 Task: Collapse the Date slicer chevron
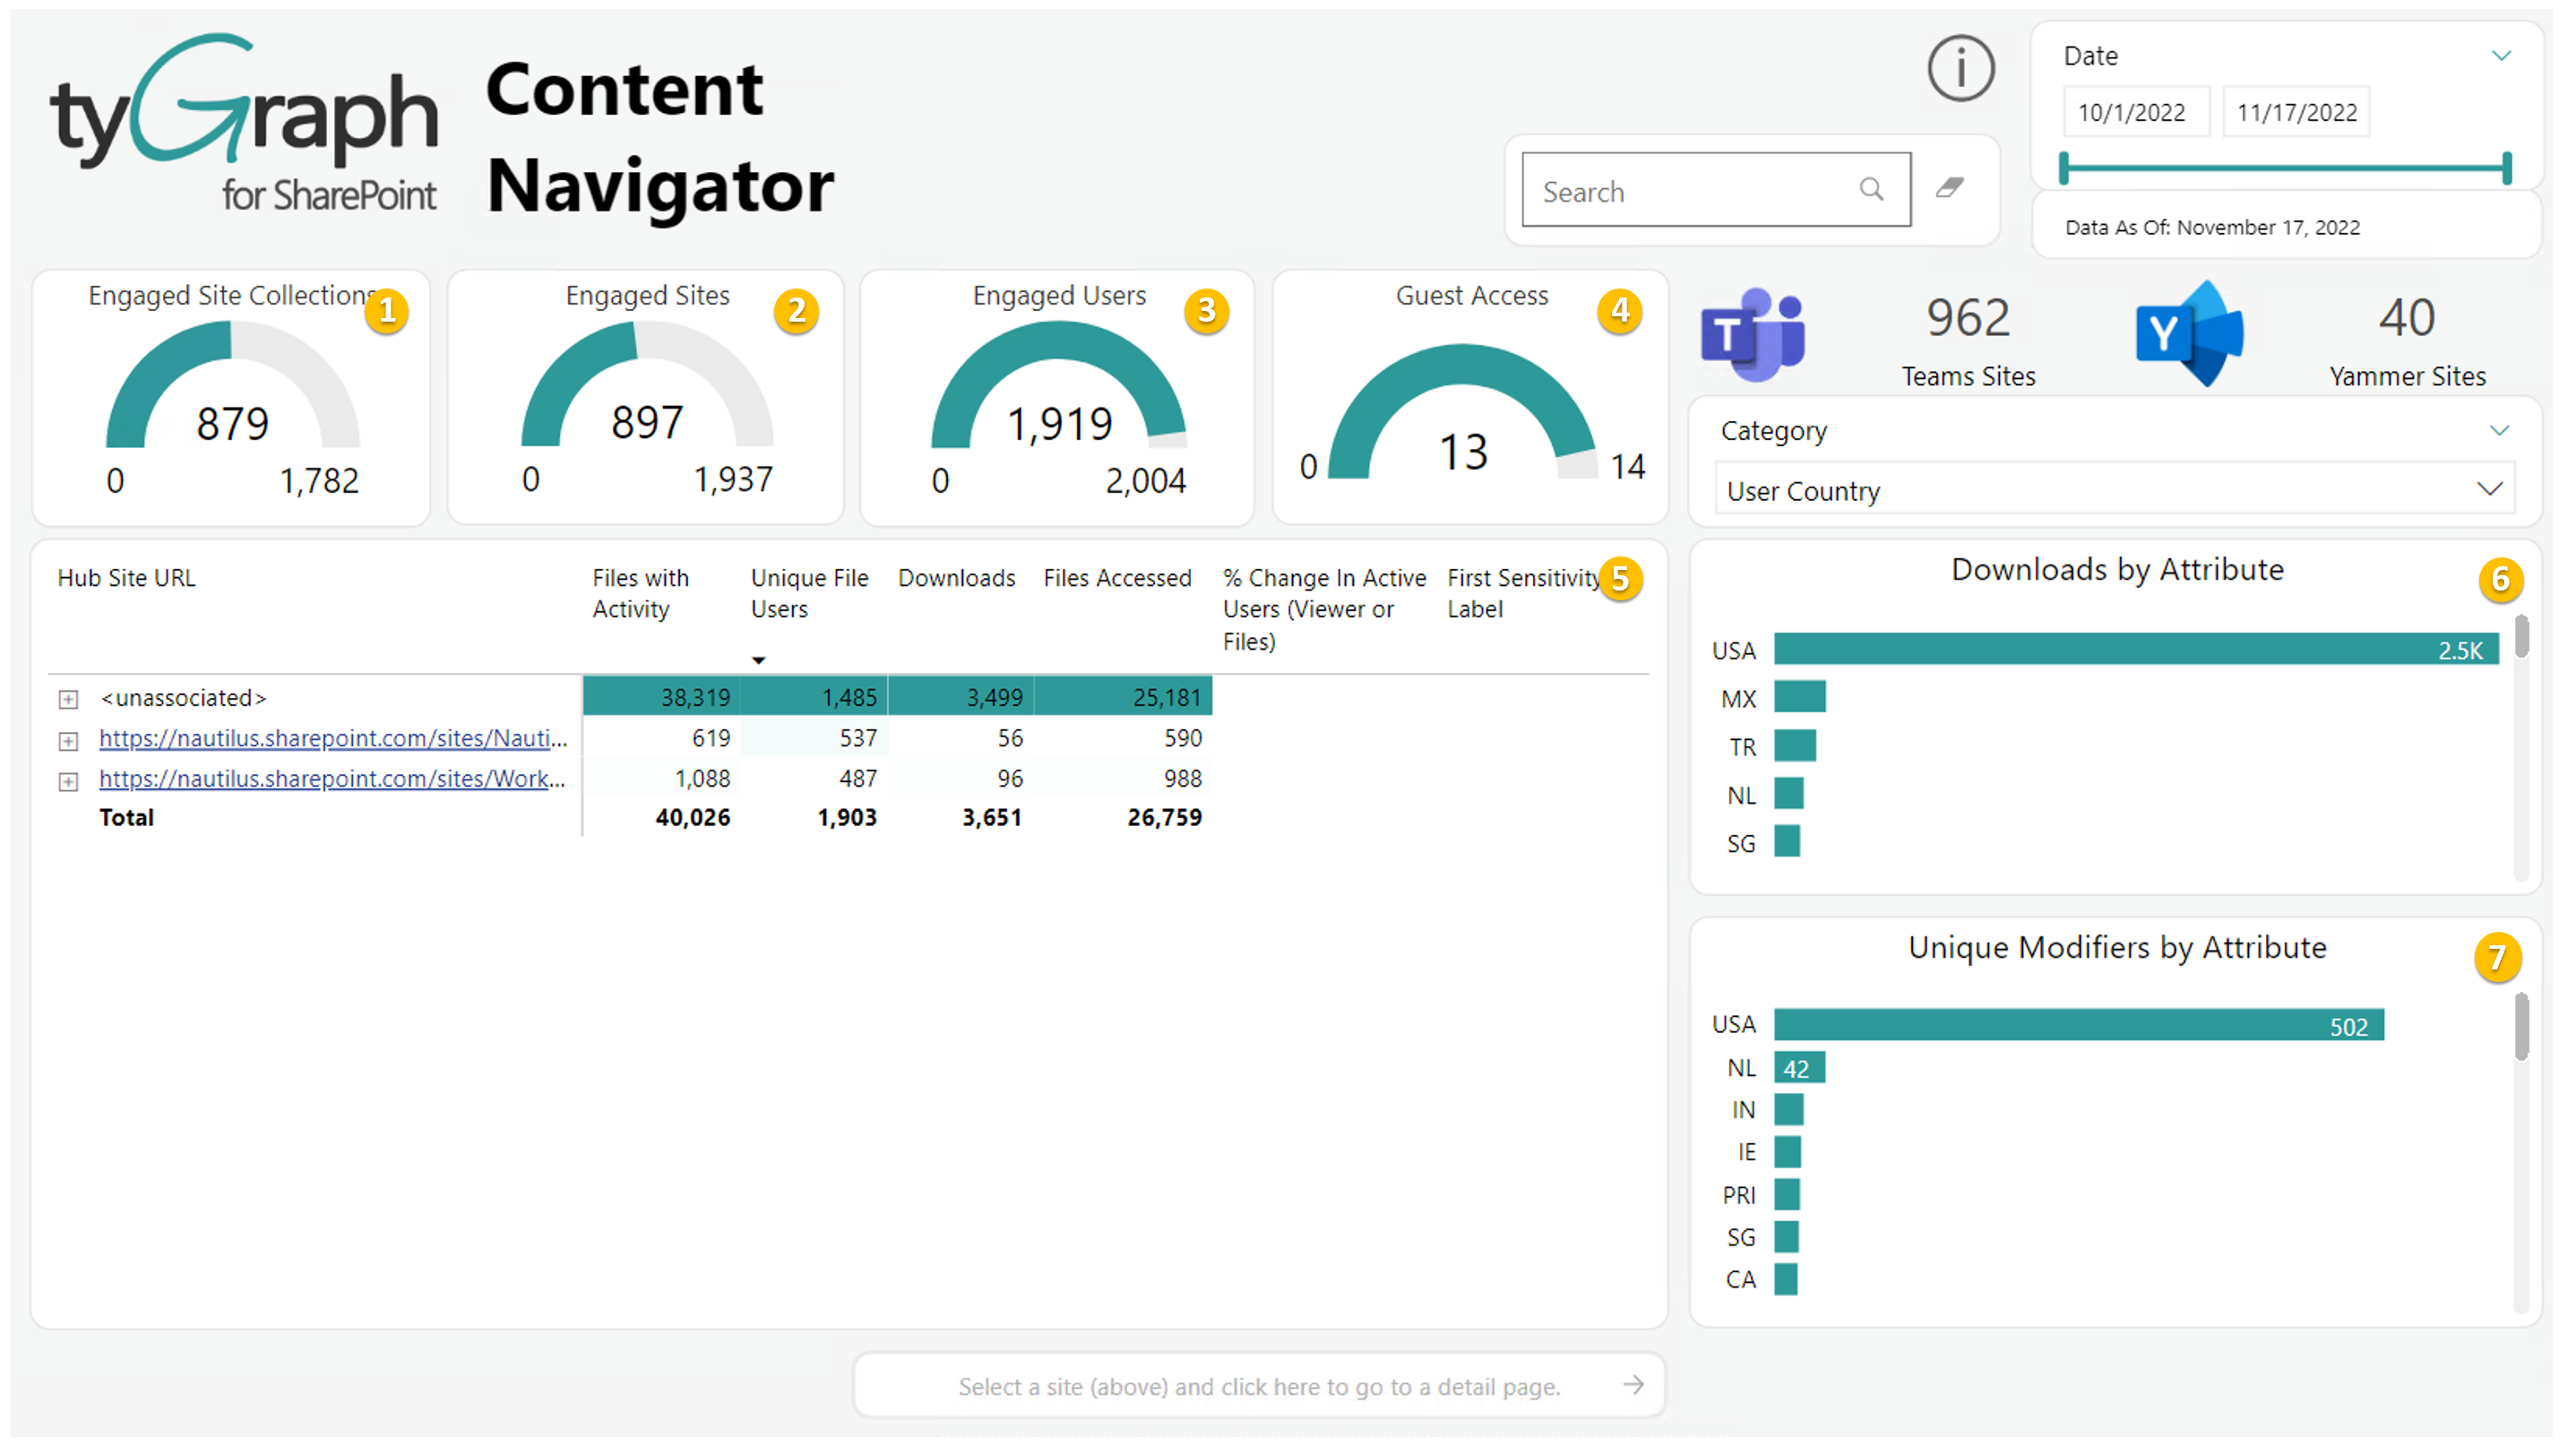[2501, 56]
